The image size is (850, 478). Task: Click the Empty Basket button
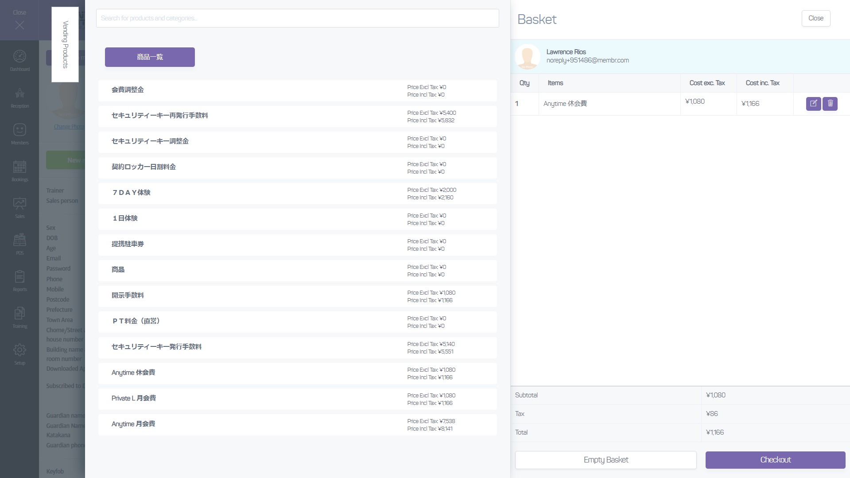coord(606,460)
